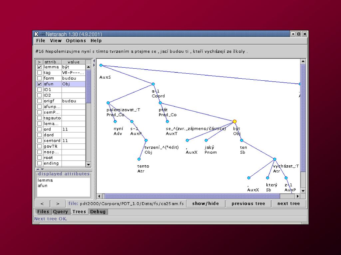This screenshot has width=341, height=255.
Task: Open the Help menu
Action: [96, 41]
